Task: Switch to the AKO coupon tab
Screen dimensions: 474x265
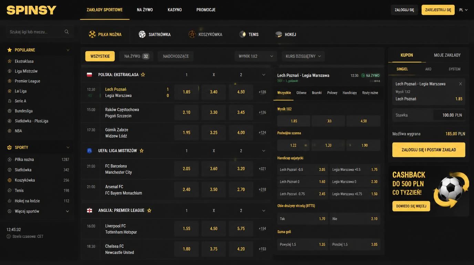Action: (x=428, y=69)
